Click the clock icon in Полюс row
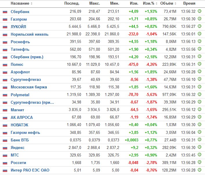Image resolution: width=205 pixels, height=175 pixels. (199, 64)
